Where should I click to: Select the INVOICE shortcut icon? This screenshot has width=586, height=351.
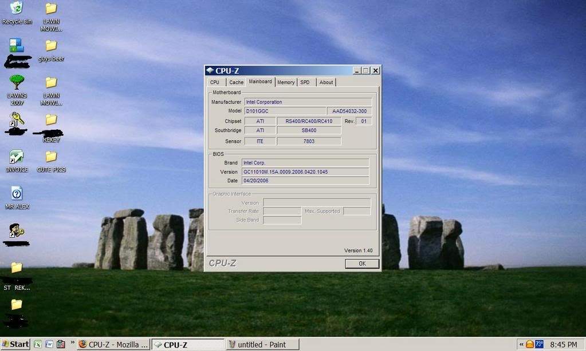[17, 161]
